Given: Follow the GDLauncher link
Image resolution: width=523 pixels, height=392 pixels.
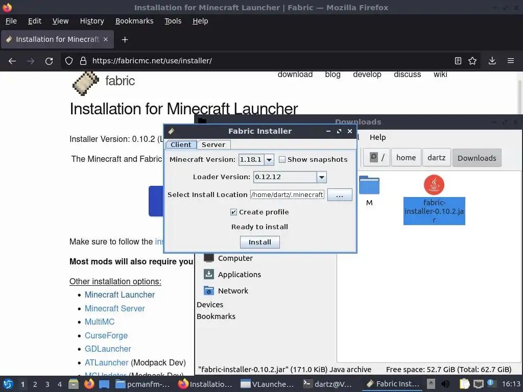Looking at the screenshot, I should [108, 349].
